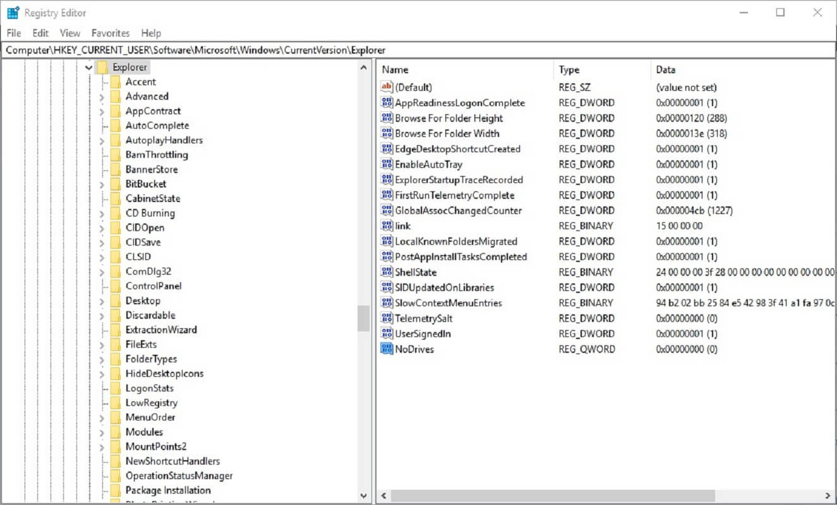Click the ComDlg32 key folder icon
Screen dimensions: 837x505
pyautogui.click(x=115, y=271)
